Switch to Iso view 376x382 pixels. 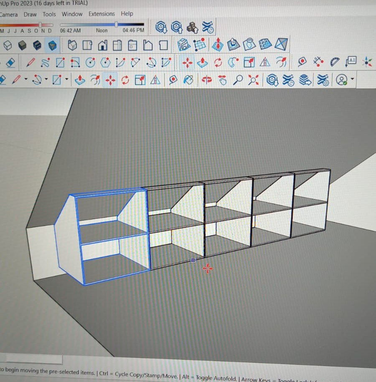tap(72, 45)
